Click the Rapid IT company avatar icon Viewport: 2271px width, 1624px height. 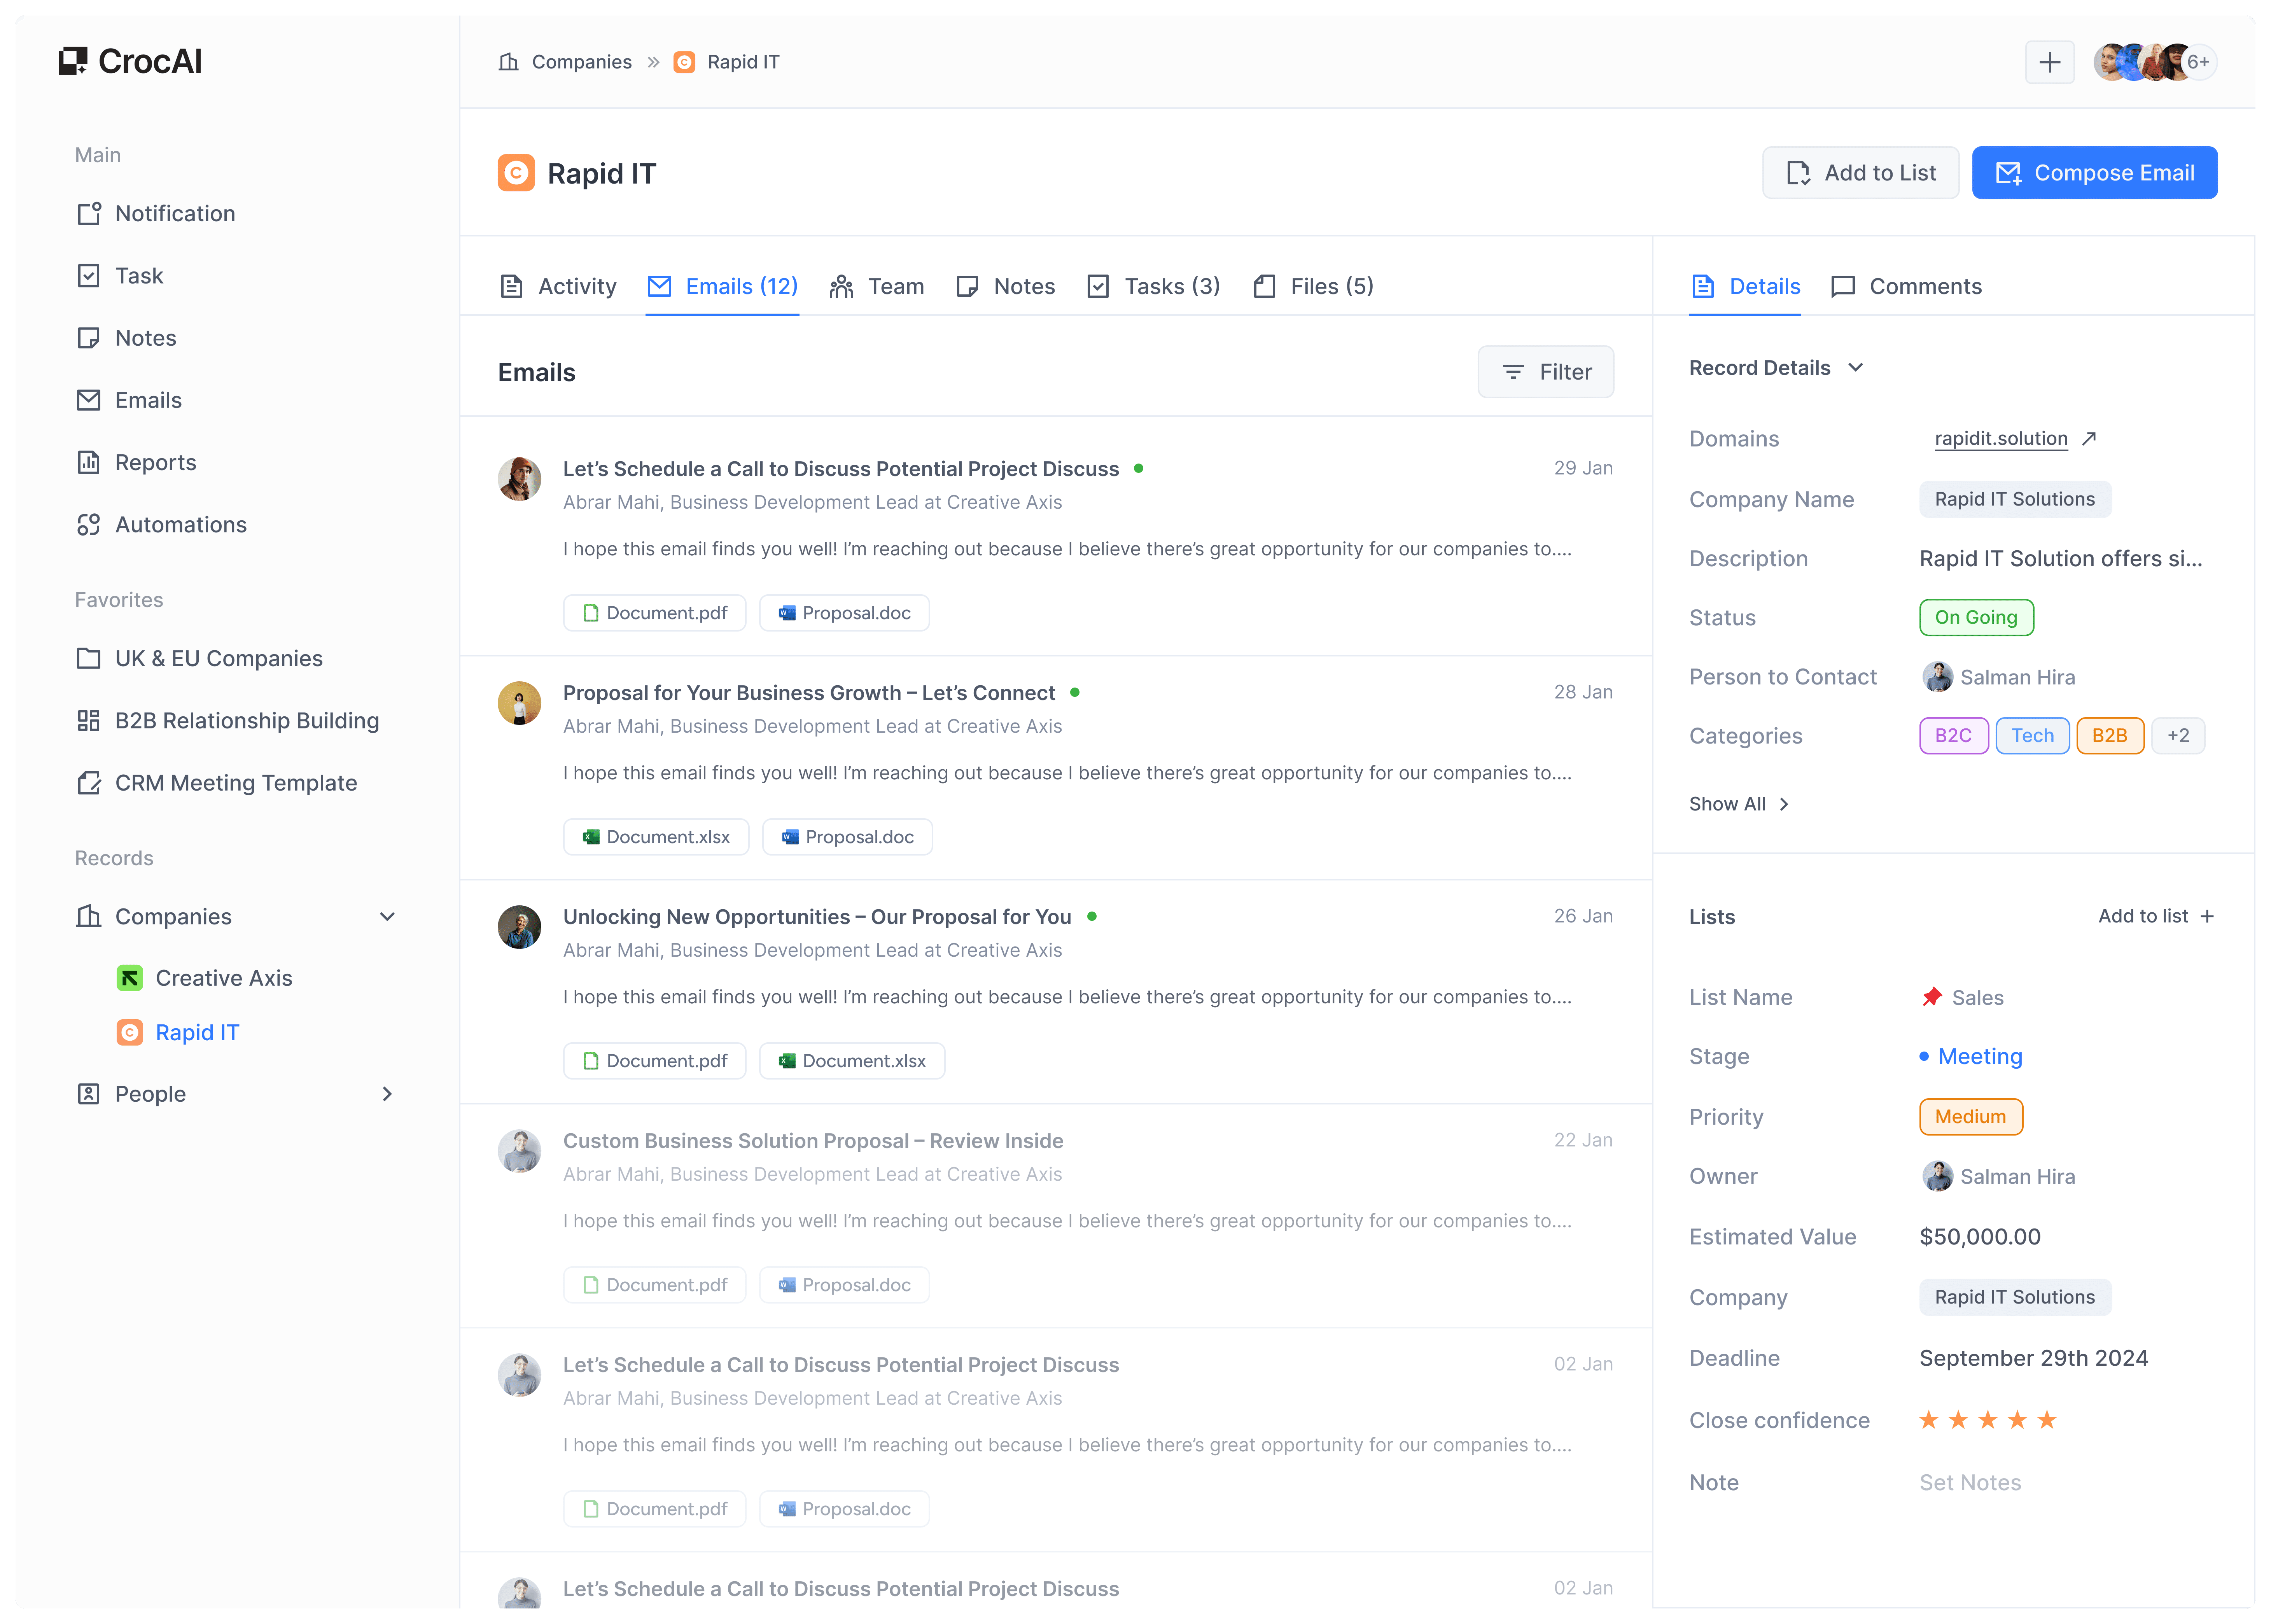pos(517,172)
